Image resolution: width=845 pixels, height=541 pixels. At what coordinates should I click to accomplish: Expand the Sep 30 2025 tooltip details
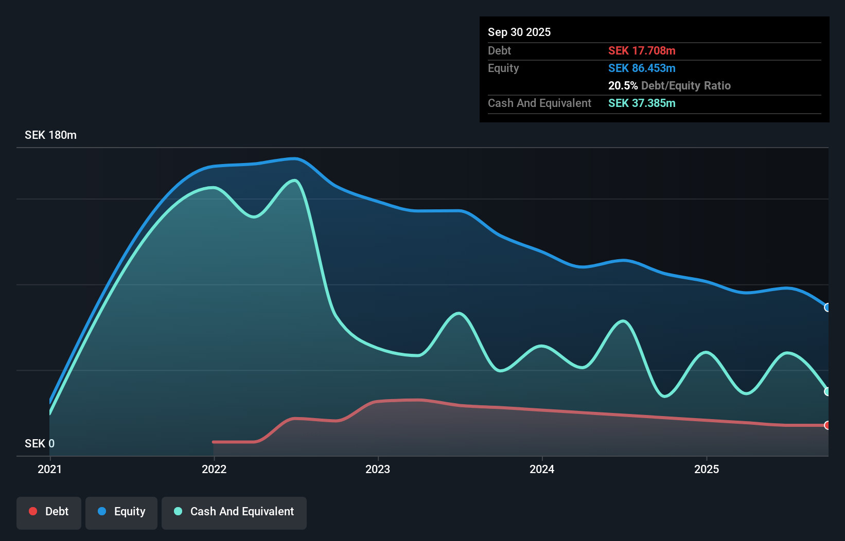point(519,32)
